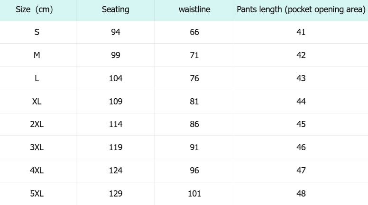Image resolution: width=368 pixels, height=205 pixels.
Task: Select the 3XL size row label
Action: [x=37, y=147]
